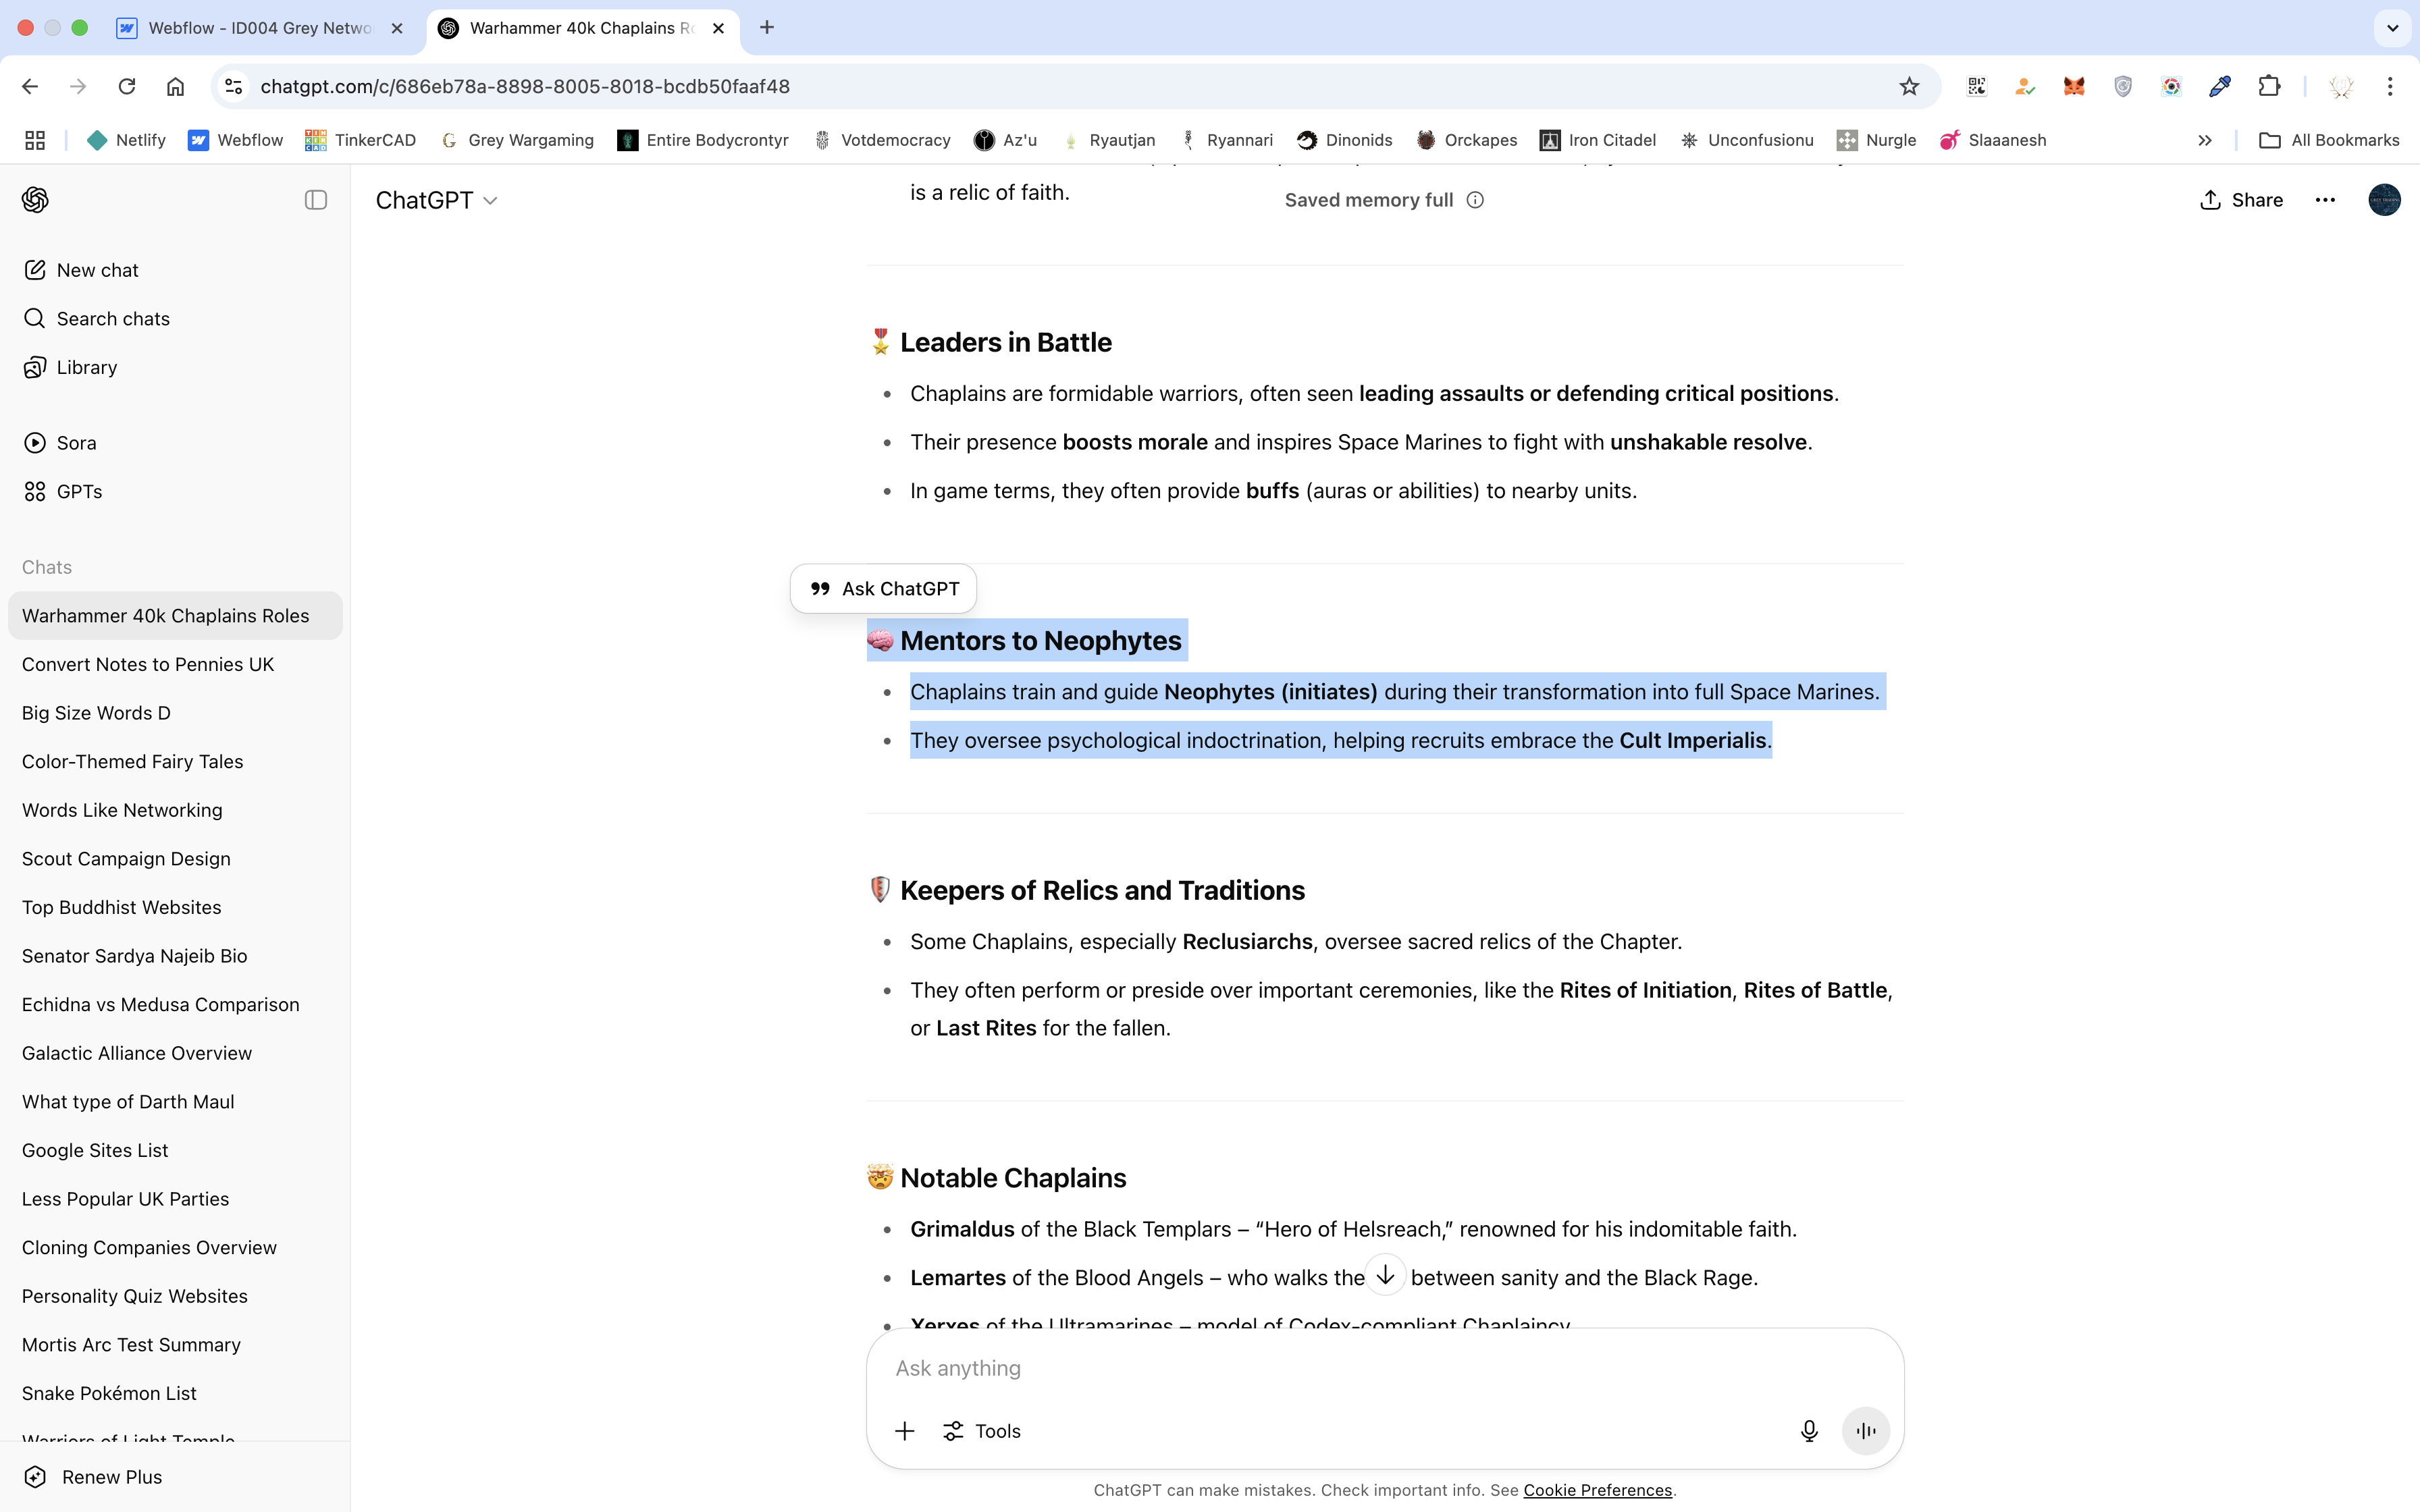Open Search chats
The image size is (2420, 1512).
[112, 319]
